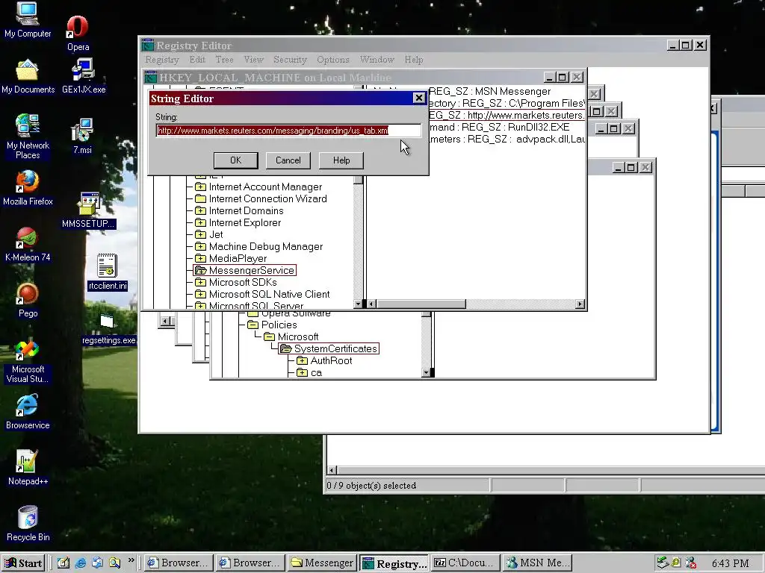Expand the AuthRoot certificate key

(x=302, y=360)
